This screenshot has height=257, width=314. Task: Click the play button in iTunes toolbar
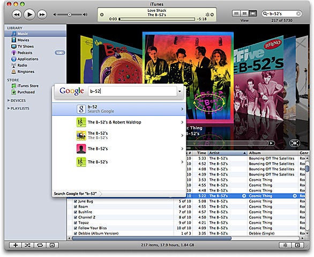[x=29, y=14]
